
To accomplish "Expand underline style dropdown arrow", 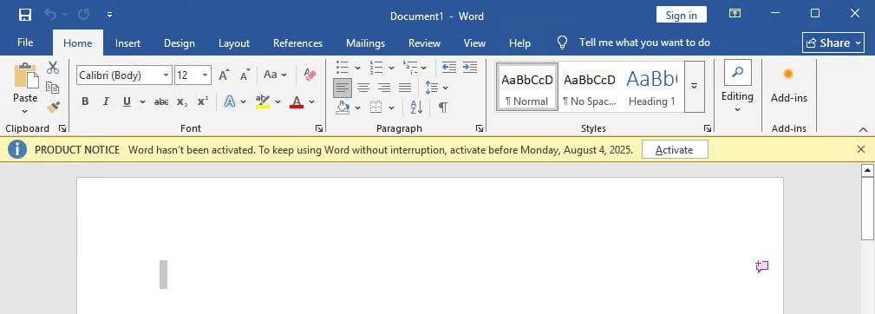I will tap(142, 101).
